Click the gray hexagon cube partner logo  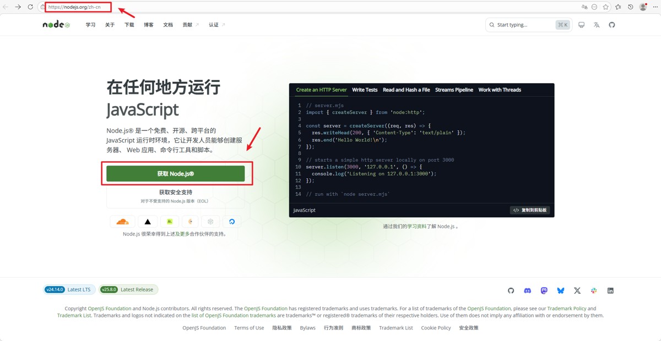[x=210, y=222]
